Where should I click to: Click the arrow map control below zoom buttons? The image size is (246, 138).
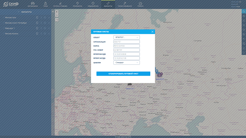click(57, 20)
